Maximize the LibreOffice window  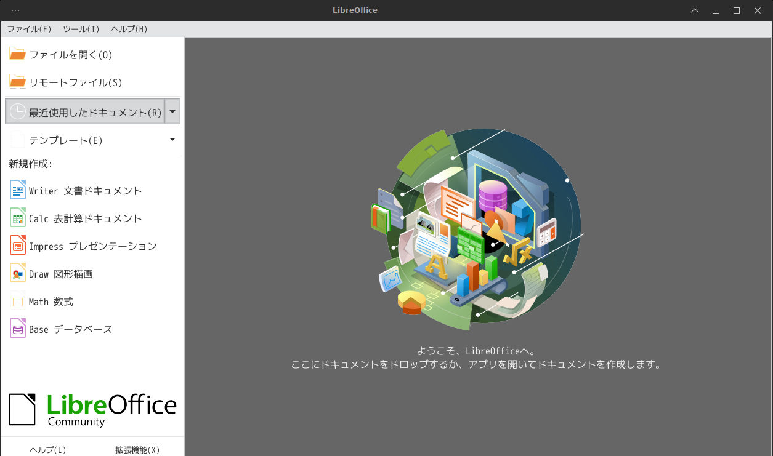click(x=736, y=10)
